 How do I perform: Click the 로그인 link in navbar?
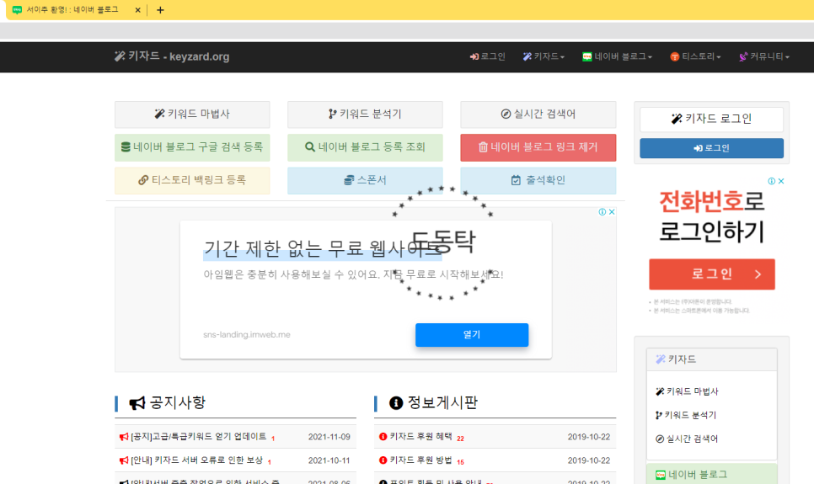pyautogui.click(x=487, y=56)
